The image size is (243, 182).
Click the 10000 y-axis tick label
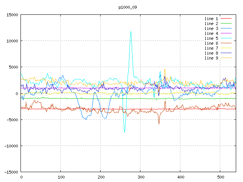[13, 41]
